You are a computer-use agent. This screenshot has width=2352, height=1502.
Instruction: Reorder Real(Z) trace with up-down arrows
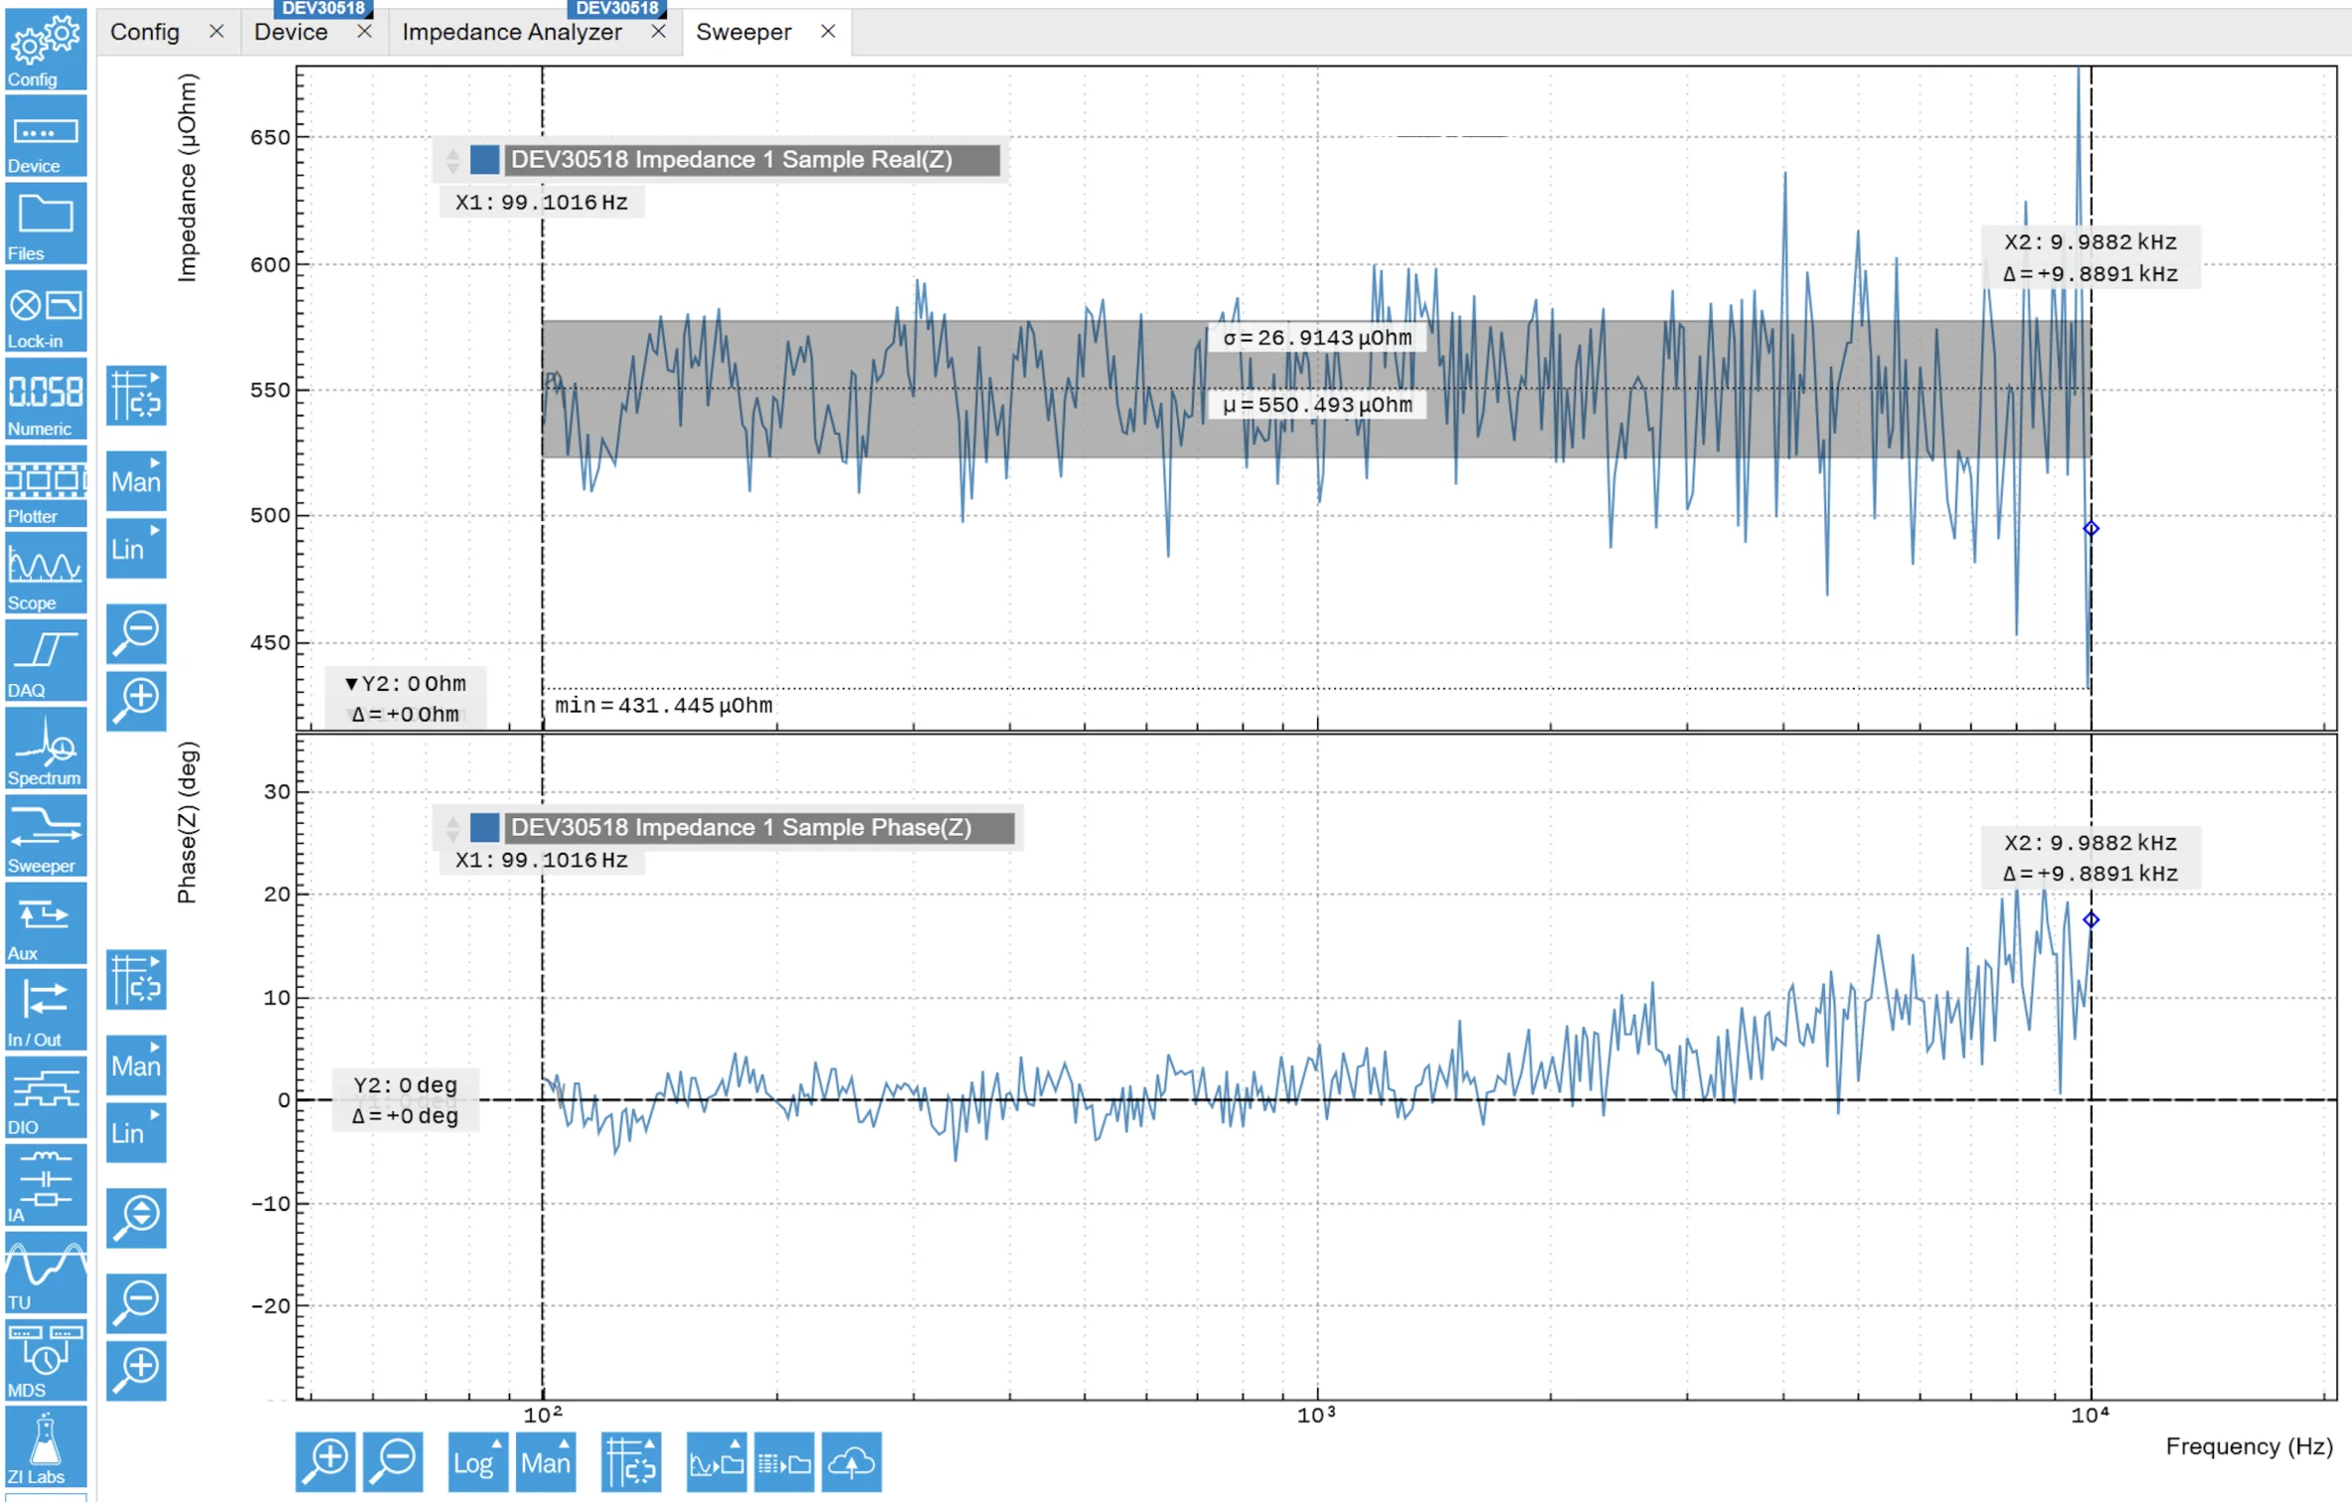click(x=452, y=159)
